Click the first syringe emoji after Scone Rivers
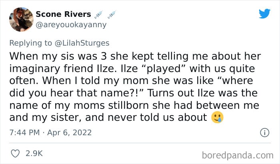The image size is (280, 164). click(98, 14)
